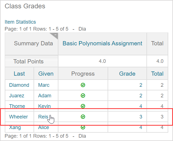The image size is (173, 141).
Task: Open the Wheeler last name link
Action: [x=18, y=117]
